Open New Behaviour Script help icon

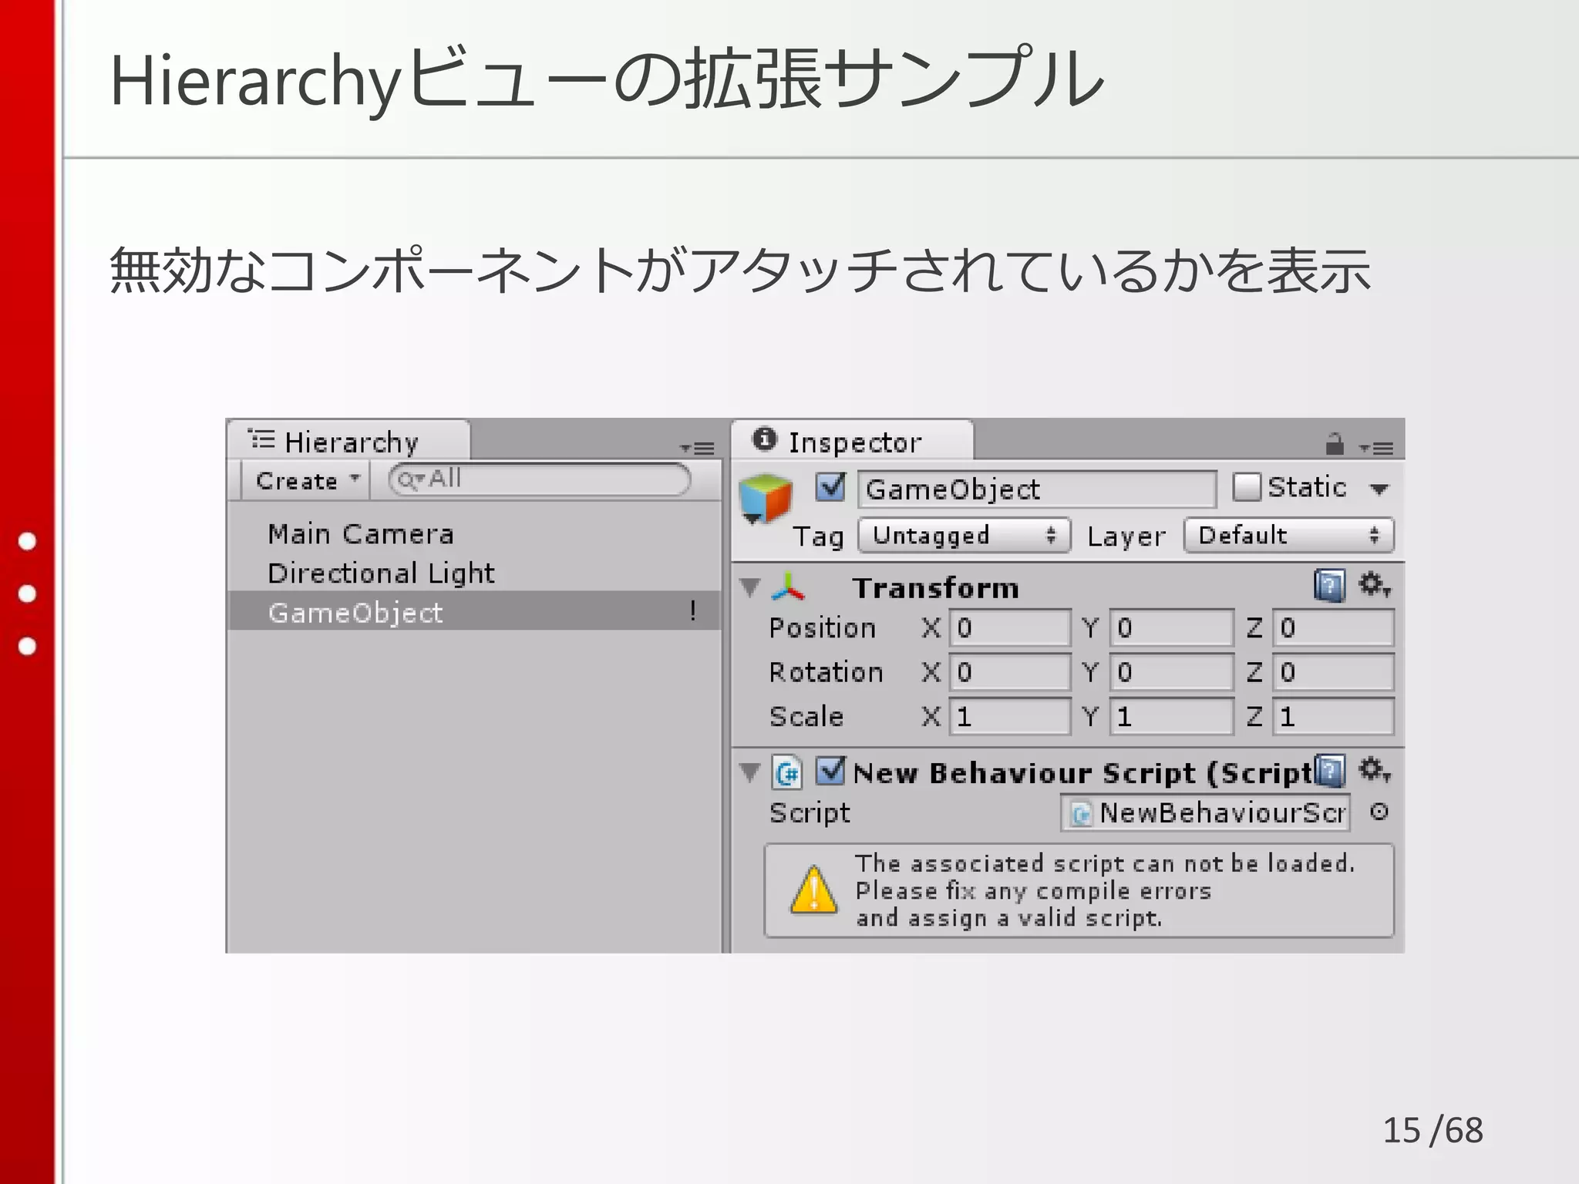pyautogui.click(x=1329, y=771)
